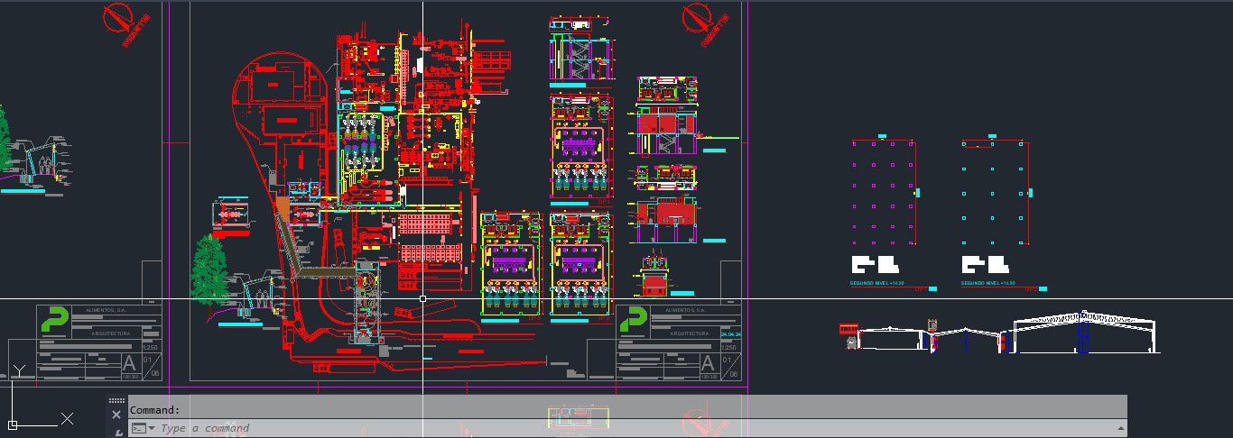
Task: Select the UCS X axis label
Action: pos(67,418)
